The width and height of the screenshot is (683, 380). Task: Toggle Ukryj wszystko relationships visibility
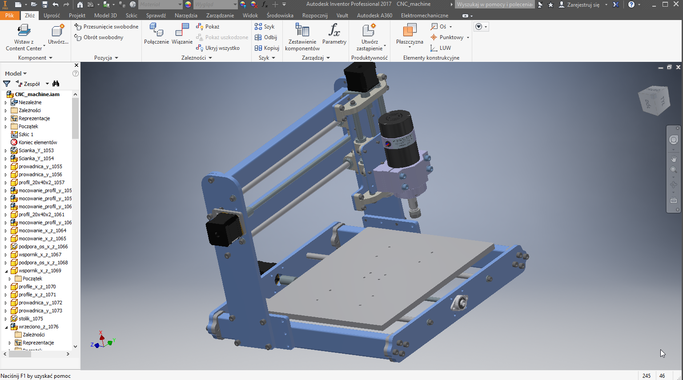coord(218,48)
